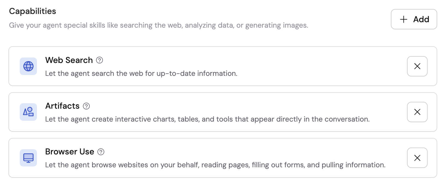Remove the Artifacts capability

click(x=417, y=112)
